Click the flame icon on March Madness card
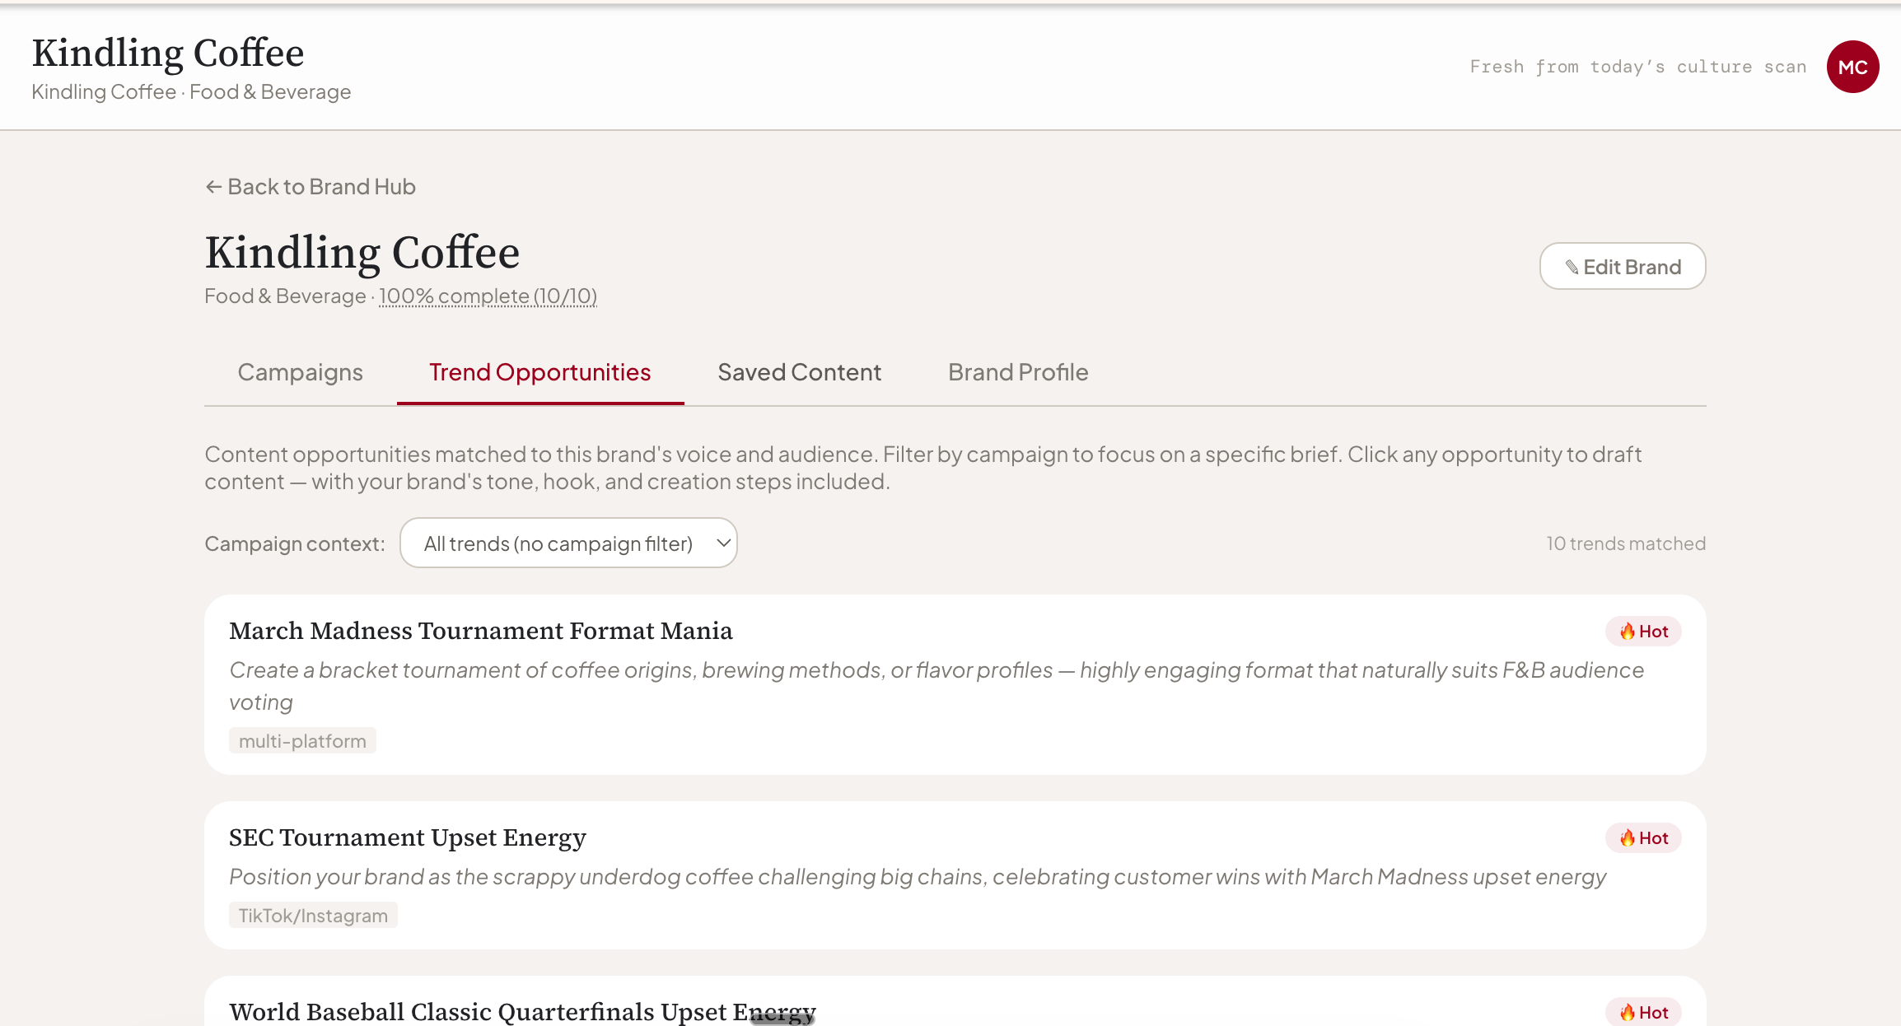The image size is (1901, 1026). pos(1629,631)
